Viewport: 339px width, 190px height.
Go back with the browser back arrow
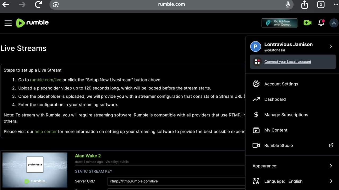[x=6, y=4]
